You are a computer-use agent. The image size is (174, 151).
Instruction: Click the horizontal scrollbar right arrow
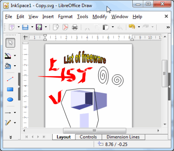click(158, 131)
